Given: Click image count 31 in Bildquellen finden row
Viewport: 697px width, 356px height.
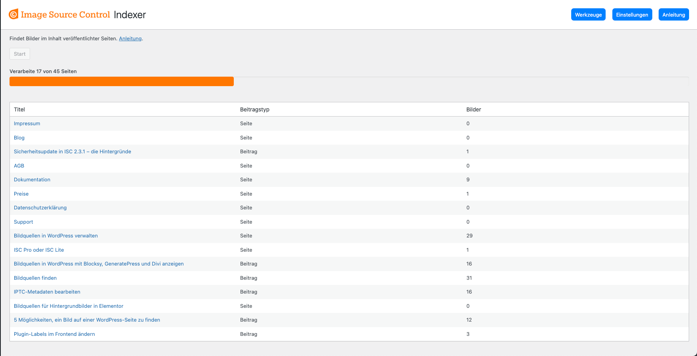Looking at the screenshot, I should click(x=469, y=278).
